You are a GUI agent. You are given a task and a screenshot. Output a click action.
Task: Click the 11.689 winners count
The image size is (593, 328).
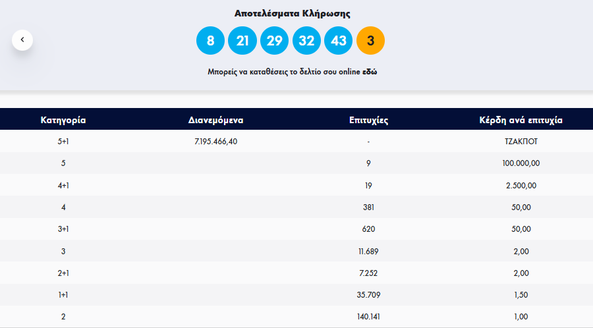[x=368, y=251]
